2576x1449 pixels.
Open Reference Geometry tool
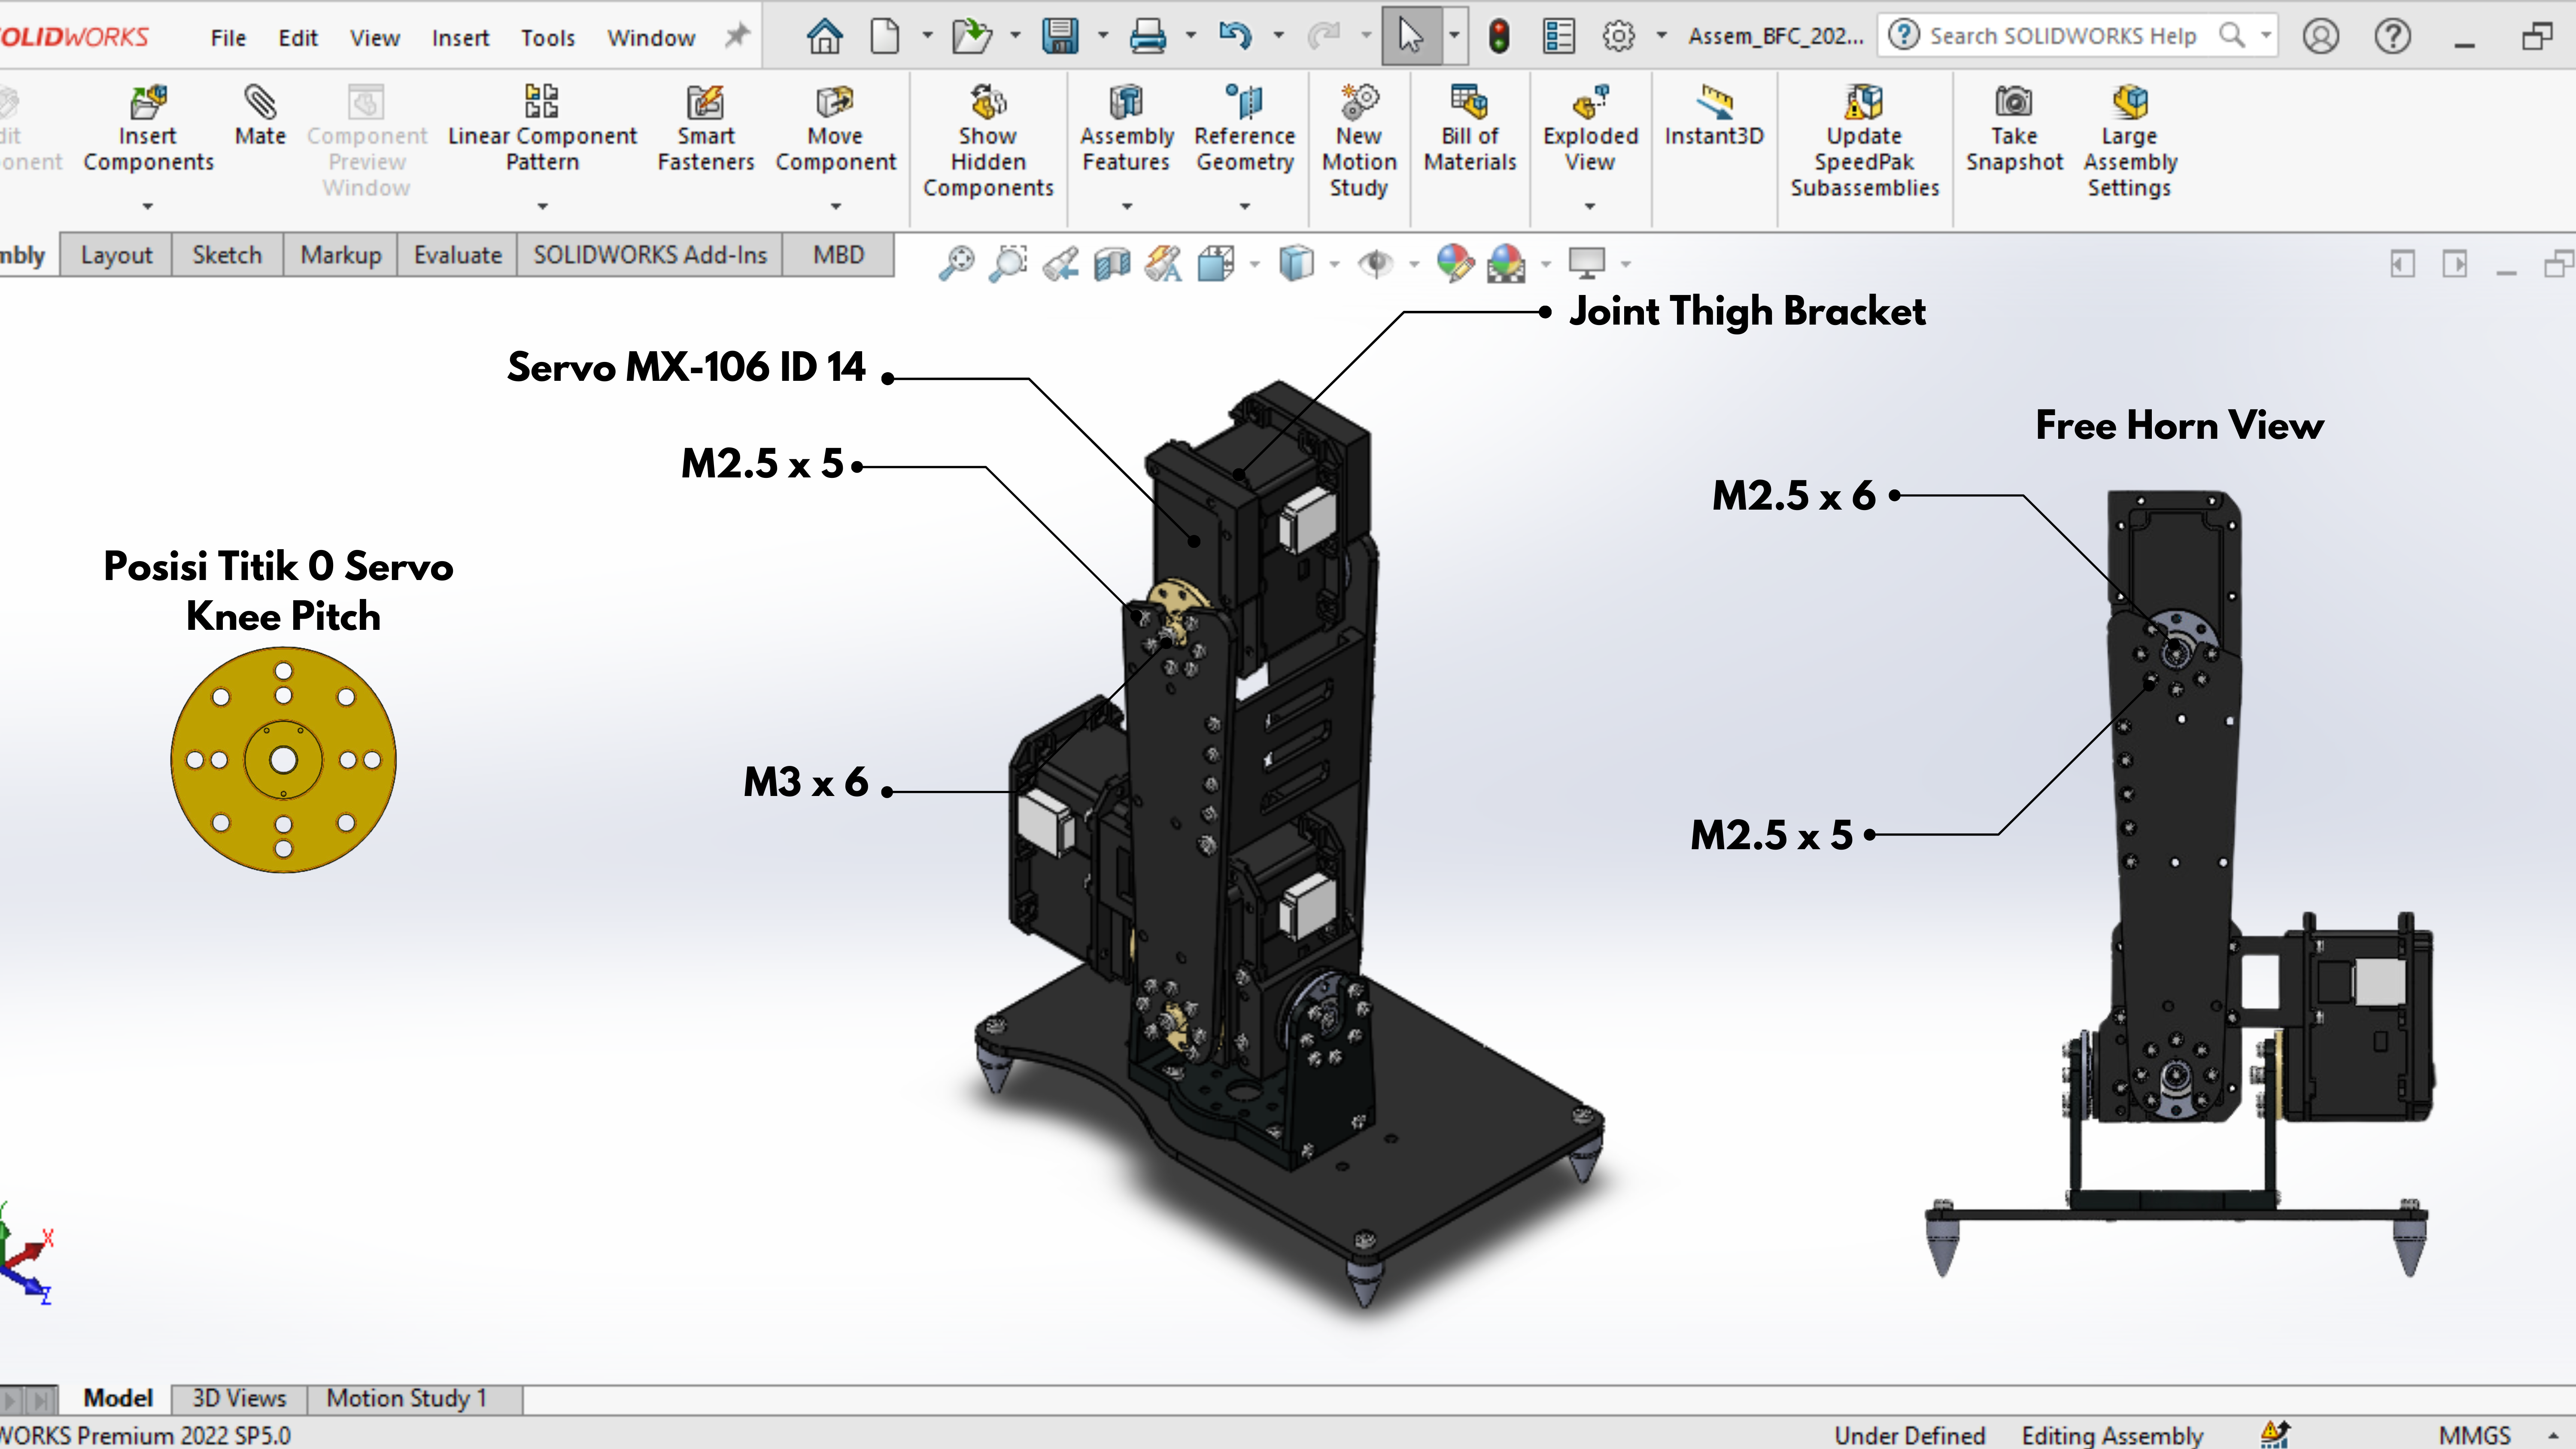[x=1245, y=128]
